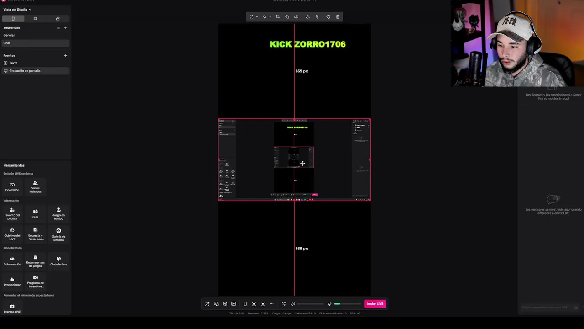584x329 pixels.
Task: Open the Colaboración monetization tool
Action: (x=12, y=261)
